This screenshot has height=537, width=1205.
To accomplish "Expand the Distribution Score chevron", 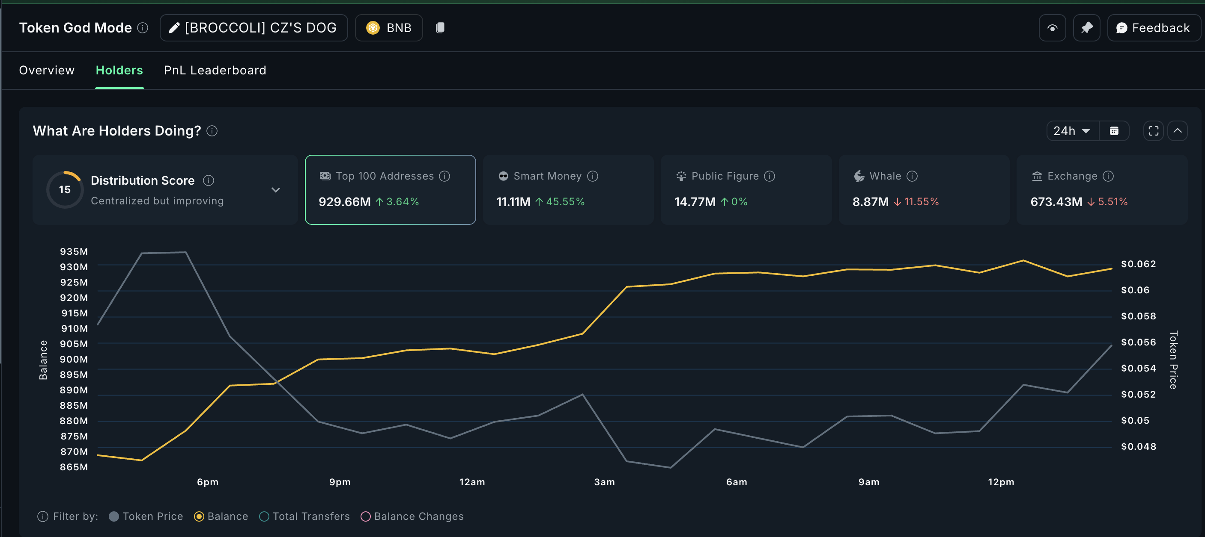I will (275, 190).
